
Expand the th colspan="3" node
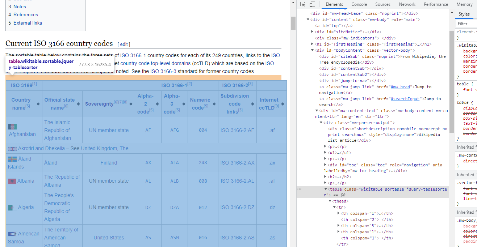pyautogui.click(x=339, y=226)
